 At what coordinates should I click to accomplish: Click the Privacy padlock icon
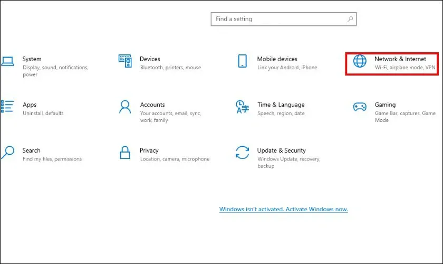(x=125, y=153)
